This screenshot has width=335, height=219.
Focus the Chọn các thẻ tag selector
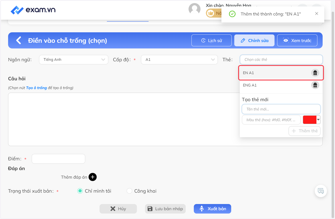tap(281, 60)
